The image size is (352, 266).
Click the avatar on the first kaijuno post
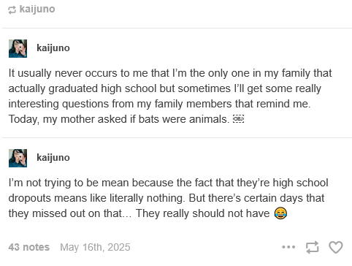click(x=18, y=48)
